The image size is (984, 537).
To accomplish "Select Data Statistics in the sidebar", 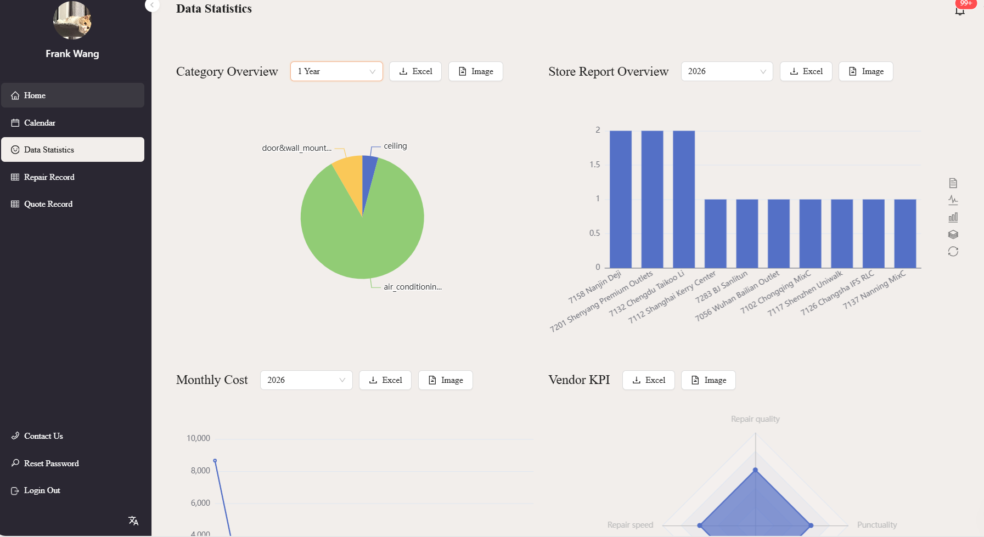I will (72, 150).
